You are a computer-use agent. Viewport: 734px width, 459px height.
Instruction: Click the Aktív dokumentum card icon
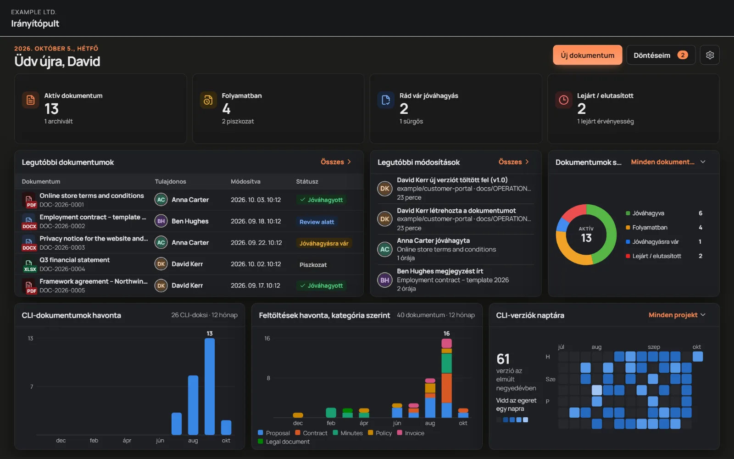pos(31,100)
